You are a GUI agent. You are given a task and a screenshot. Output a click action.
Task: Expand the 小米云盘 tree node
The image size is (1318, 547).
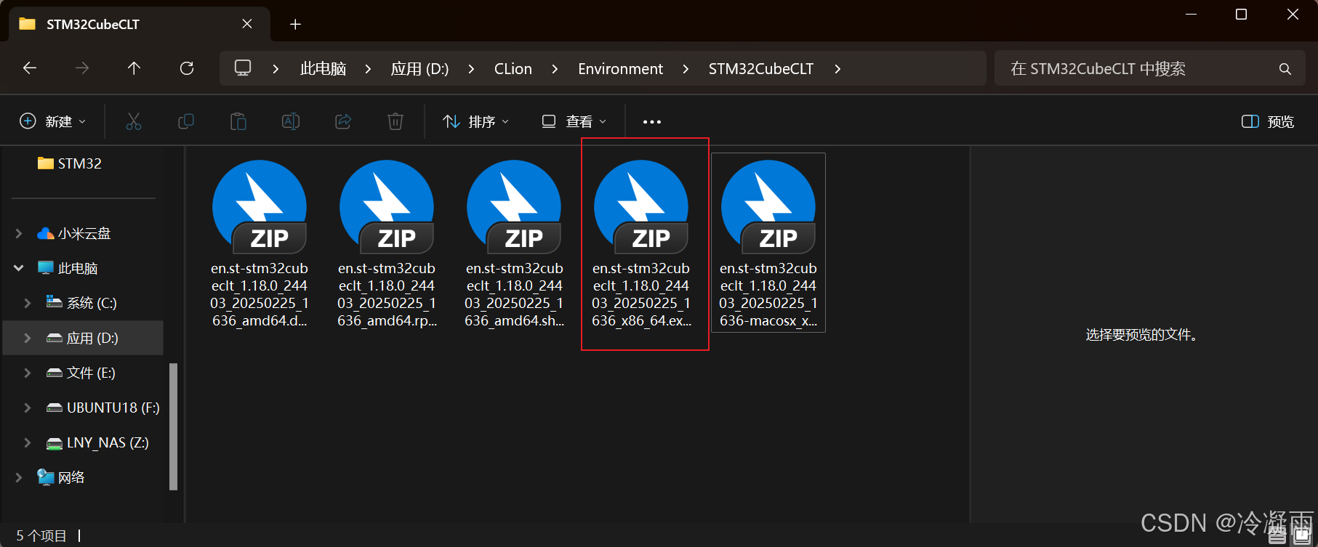pyautogui.click(x=19, y=233)
